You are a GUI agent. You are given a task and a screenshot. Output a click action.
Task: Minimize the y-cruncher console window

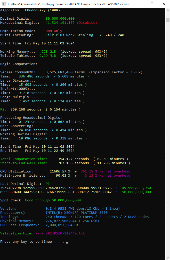click(140, 4)
